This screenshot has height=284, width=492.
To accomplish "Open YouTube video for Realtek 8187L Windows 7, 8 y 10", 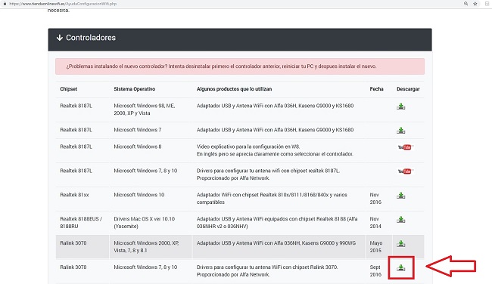I will [406, 171].
